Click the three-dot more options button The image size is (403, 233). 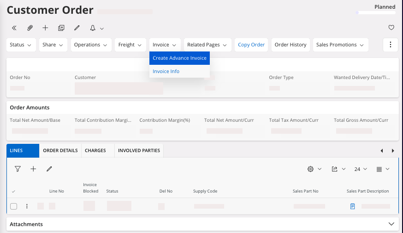tap(390, 45)
